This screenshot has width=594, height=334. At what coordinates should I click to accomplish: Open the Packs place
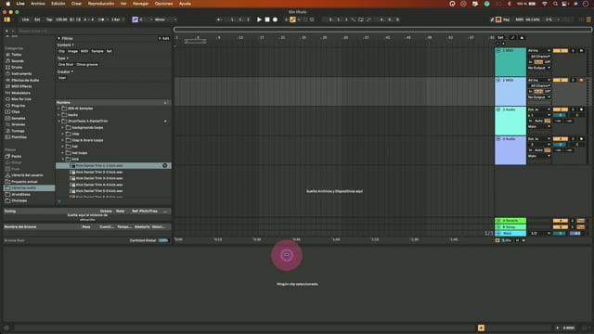17,156
